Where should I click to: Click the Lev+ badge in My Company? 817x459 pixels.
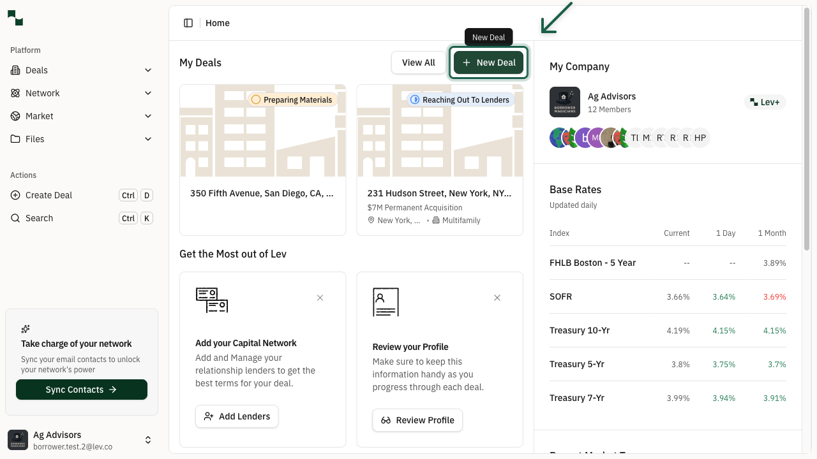(x=765, y=102)
